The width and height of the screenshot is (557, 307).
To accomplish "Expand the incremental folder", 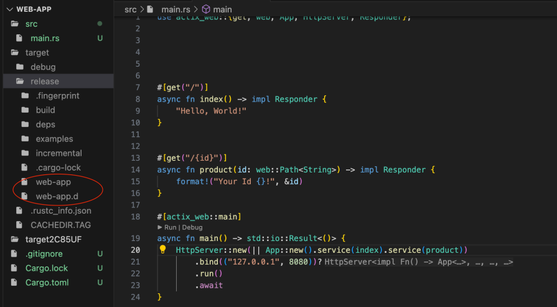I will point(59,153).
